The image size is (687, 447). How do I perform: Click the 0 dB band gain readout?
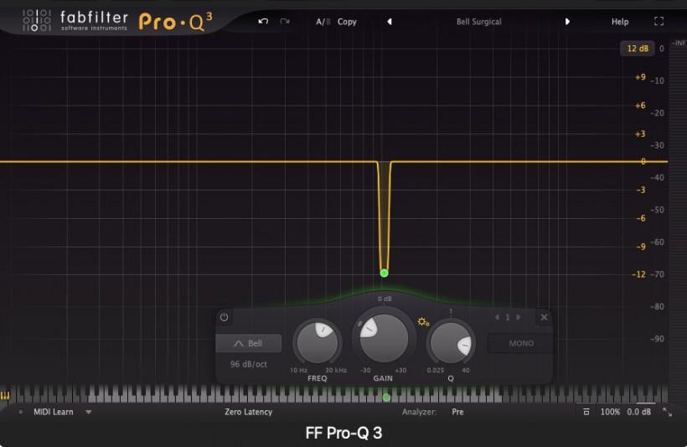(385, 299)
